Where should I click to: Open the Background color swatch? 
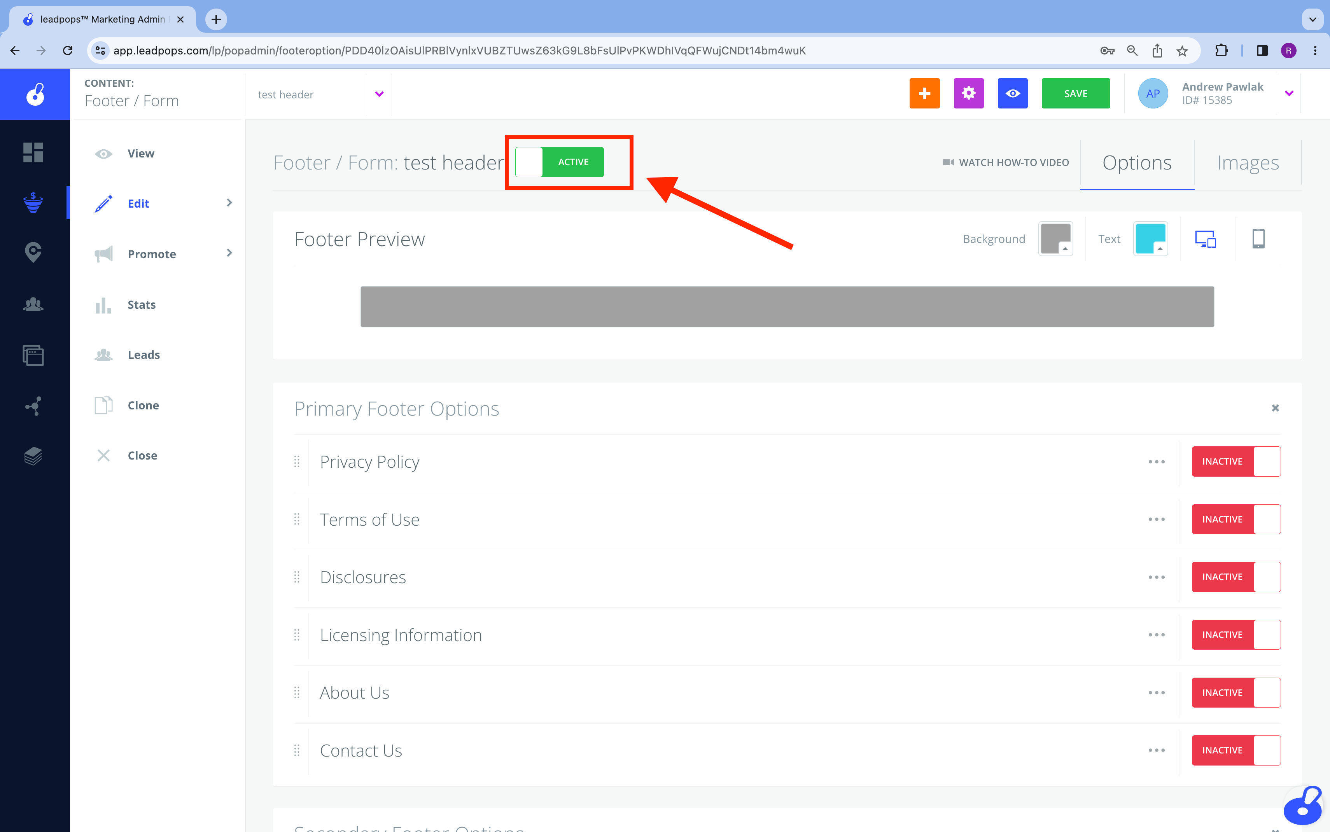pyautogui.click(x=1055, y=239)
